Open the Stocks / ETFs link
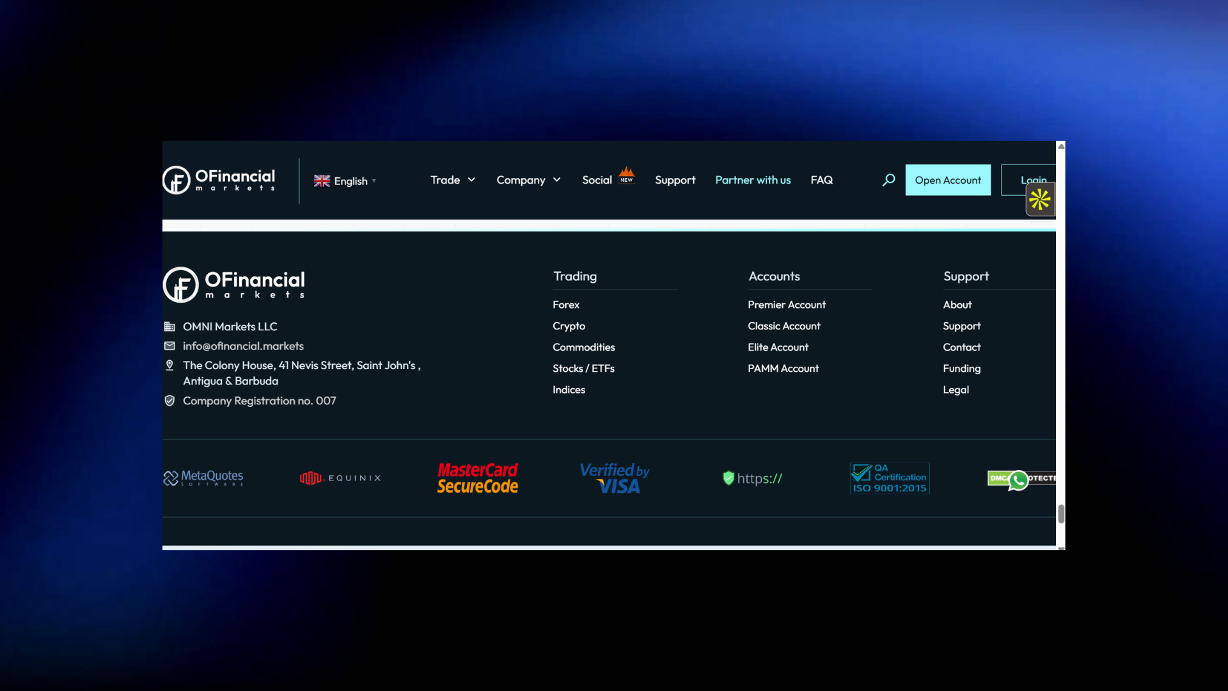 [x=583, y=368]
